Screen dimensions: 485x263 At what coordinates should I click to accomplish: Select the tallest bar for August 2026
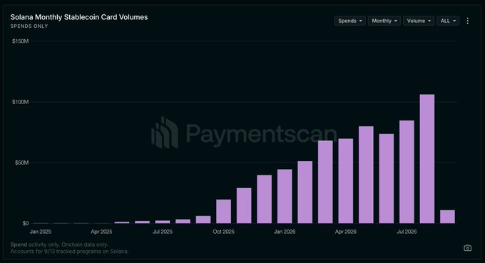[x=427, y=159]
